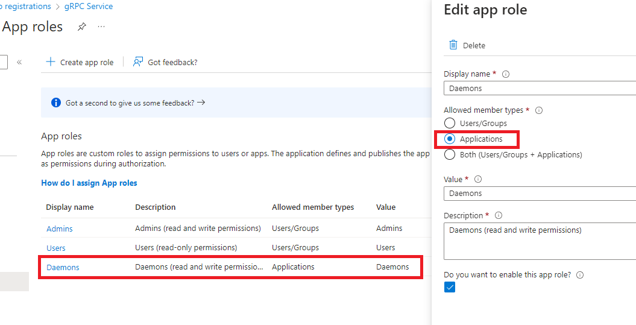
Task: Click info icon next to Description label
Action: click(x=499, y=215)
